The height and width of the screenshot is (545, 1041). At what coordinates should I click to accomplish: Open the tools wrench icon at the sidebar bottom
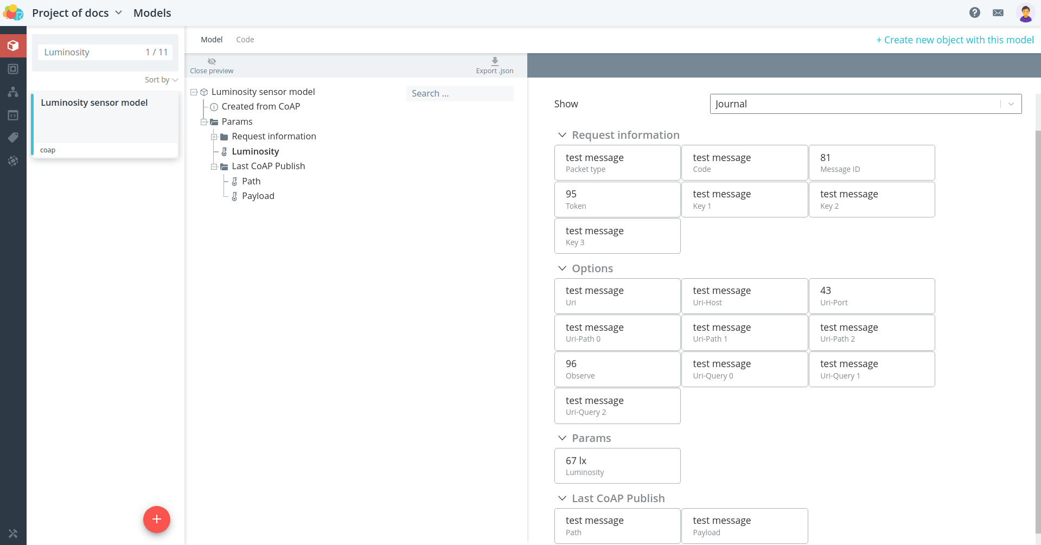coord(13,534)
